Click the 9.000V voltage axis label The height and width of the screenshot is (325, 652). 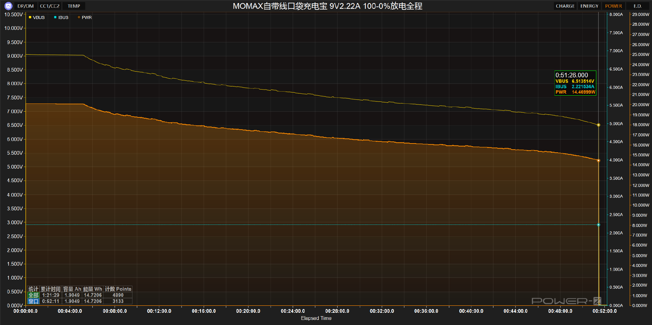(x=15, y=56)
